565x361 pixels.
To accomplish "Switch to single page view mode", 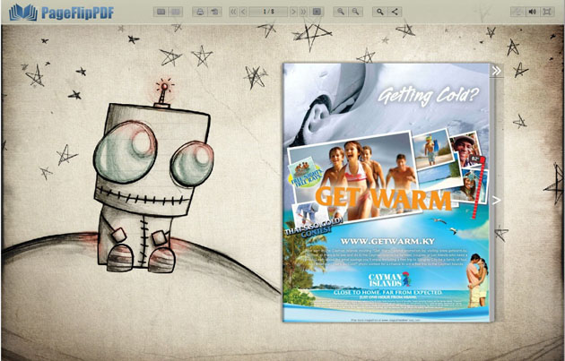I will [161, 12].
